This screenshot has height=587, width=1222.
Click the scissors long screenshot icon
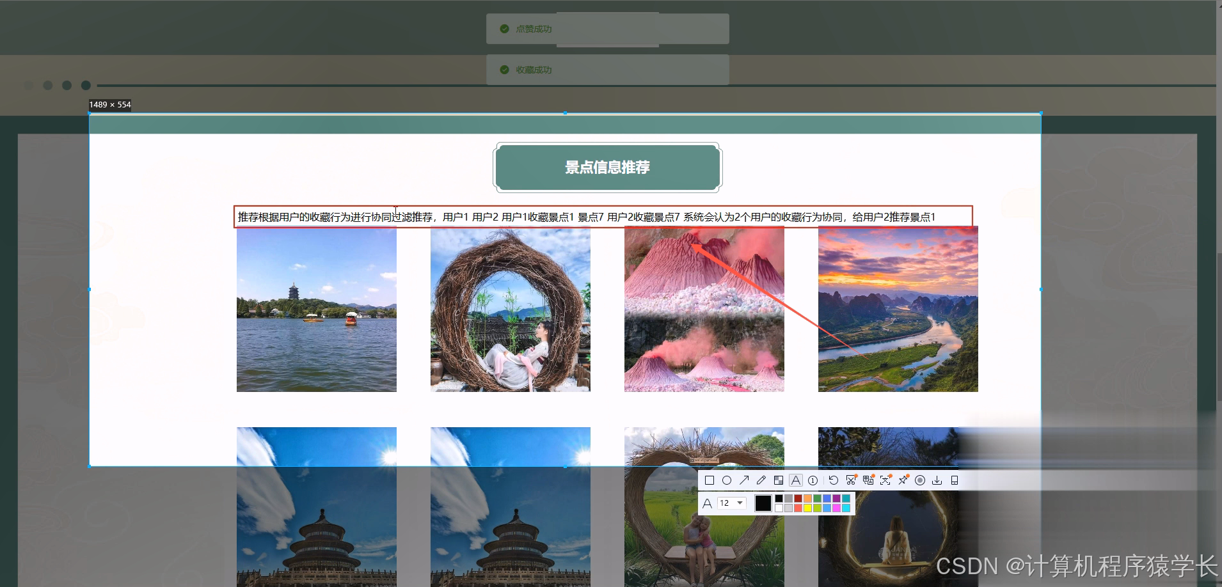[x=851, y=480]
